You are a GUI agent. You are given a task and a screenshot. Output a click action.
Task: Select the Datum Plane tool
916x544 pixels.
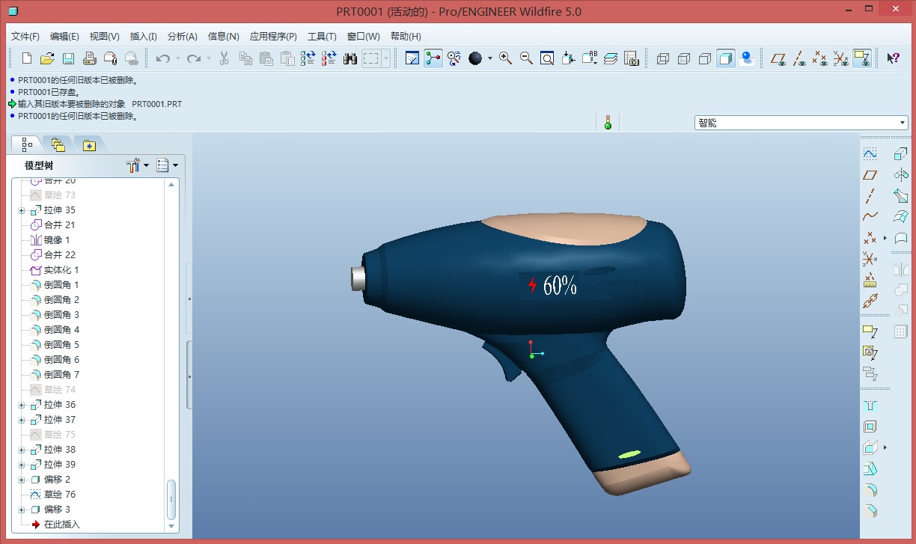(870, 175)
